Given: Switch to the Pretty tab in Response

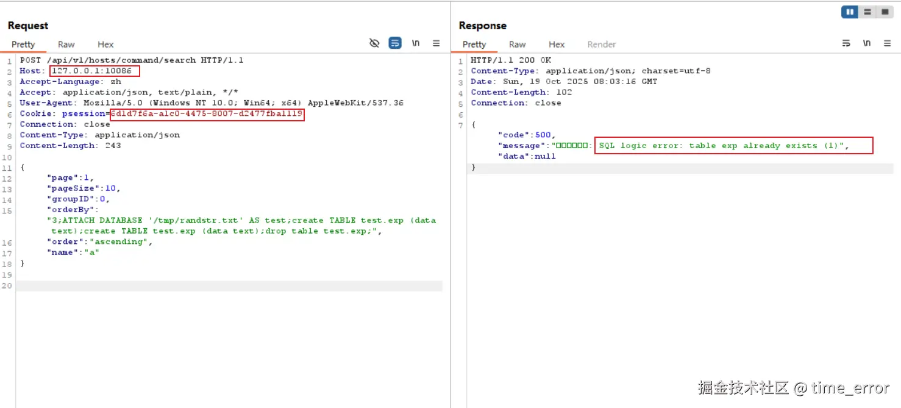Looking at the screenshot, I should tap(474, 45).
